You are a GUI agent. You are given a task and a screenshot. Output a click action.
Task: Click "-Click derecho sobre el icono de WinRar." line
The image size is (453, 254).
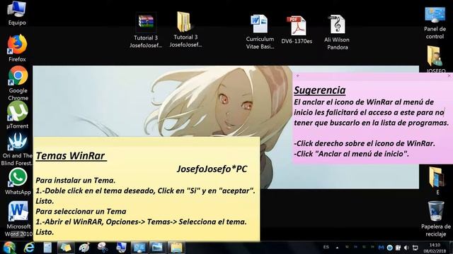click(x=365, y=143)
